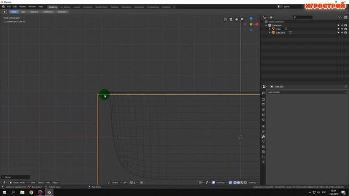This screenshot has height=196, width=349.
Task: Open Chrome from the taskbar
Action: [31, 192]
